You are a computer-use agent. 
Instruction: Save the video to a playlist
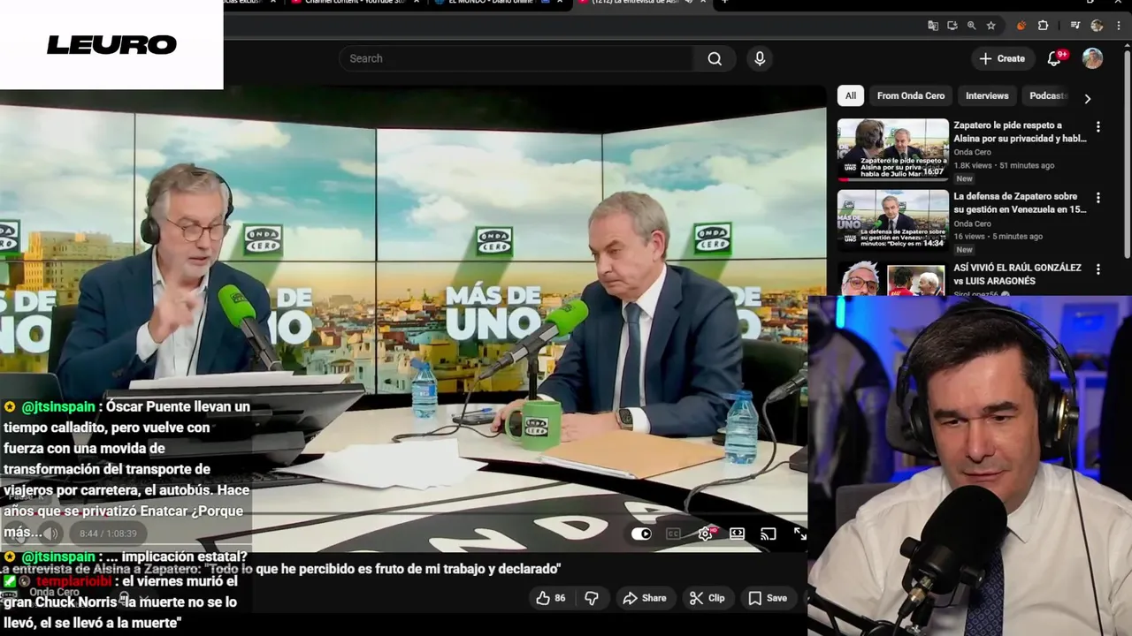click(768, 598)
